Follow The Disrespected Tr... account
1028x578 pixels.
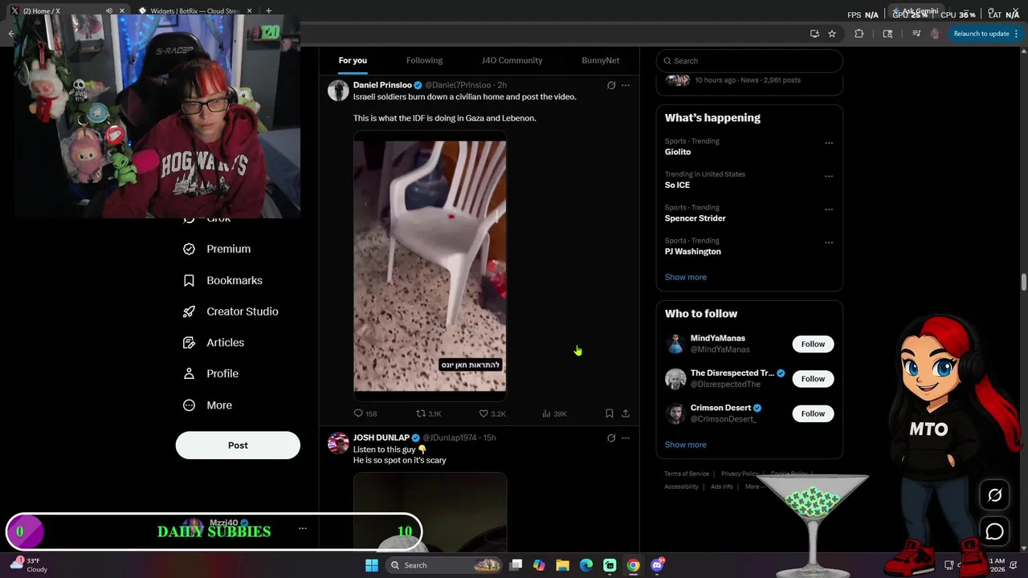coord(813,379)
